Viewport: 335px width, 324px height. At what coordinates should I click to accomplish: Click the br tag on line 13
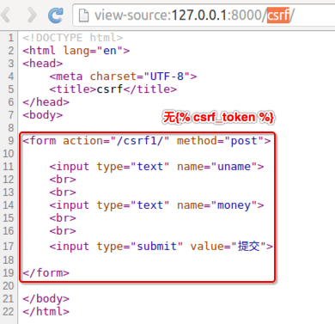63,193
